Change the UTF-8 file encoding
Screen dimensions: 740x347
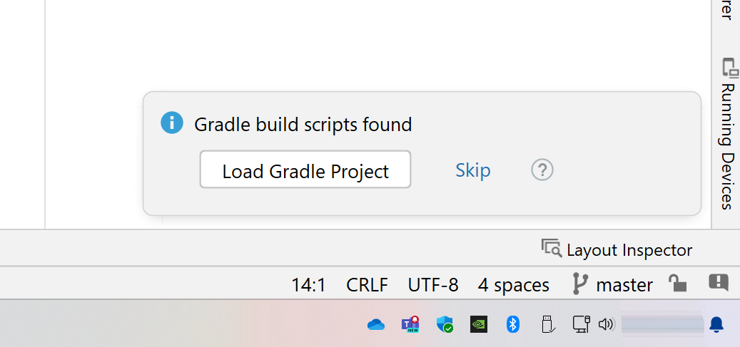tap(432, 285)
